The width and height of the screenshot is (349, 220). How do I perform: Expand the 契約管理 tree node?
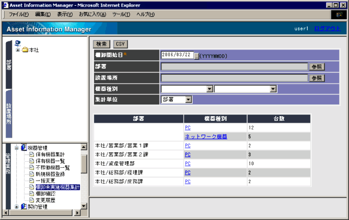point(17,207)
